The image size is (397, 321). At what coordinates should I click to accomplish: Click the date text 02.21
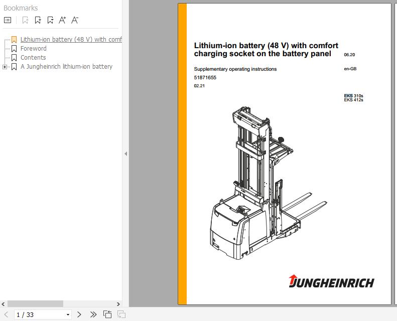(x=199, y=86)
